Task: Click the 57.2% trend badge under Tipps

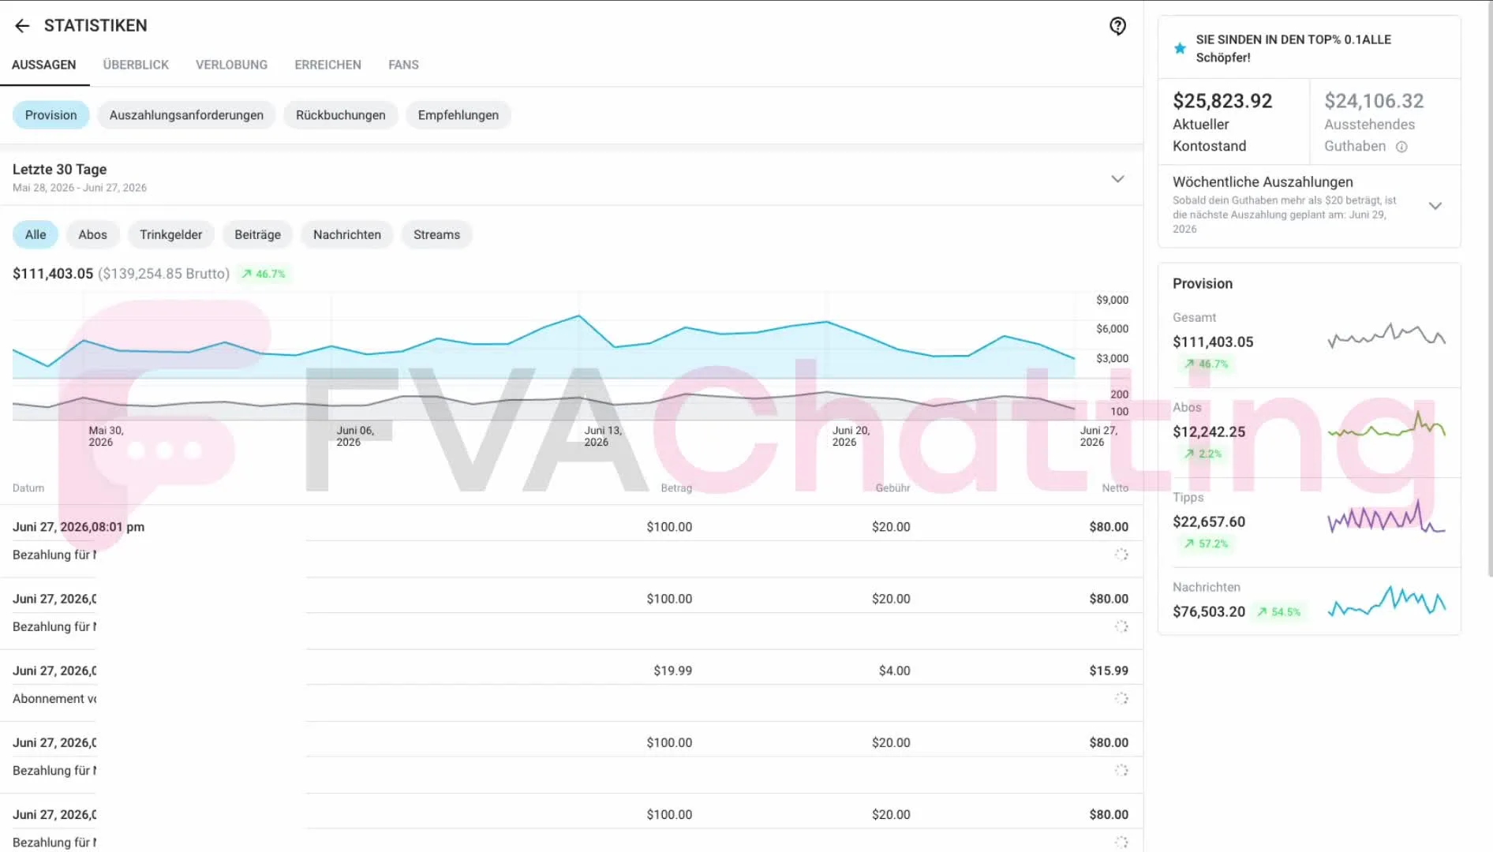Action: click(1207, 544)
